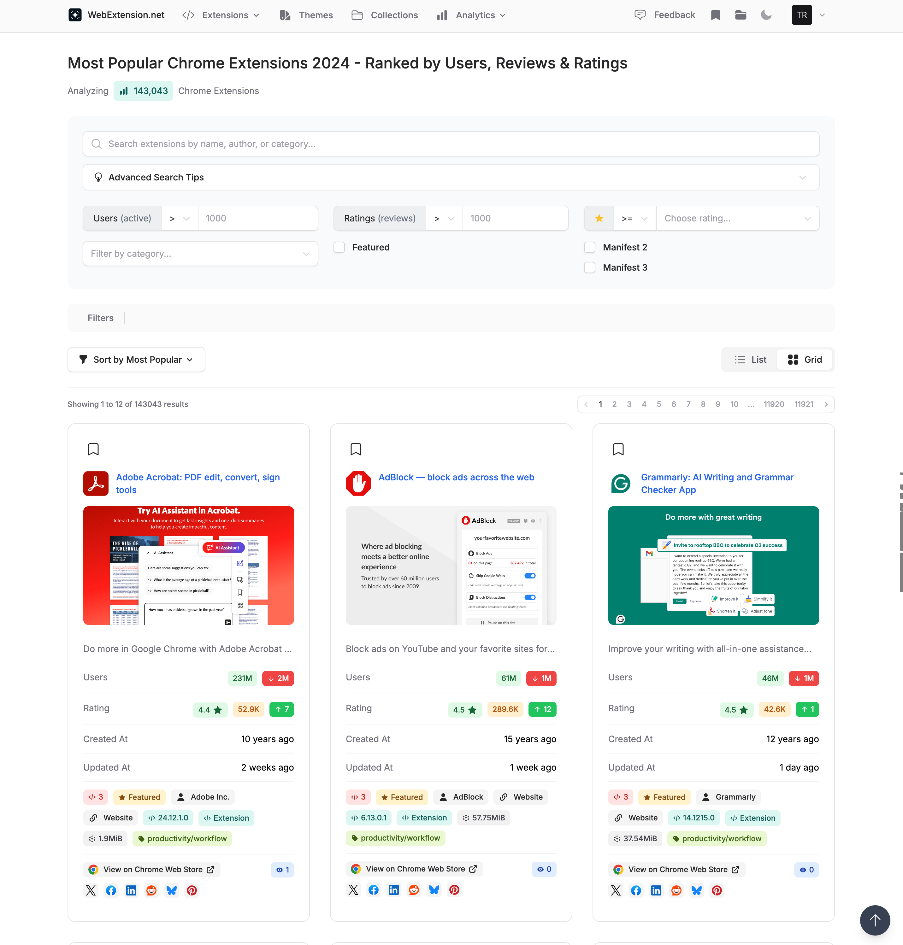Open the Choose rating dropdown
Viewport: 903px width, 945px height.
click(x=738, y=219)
